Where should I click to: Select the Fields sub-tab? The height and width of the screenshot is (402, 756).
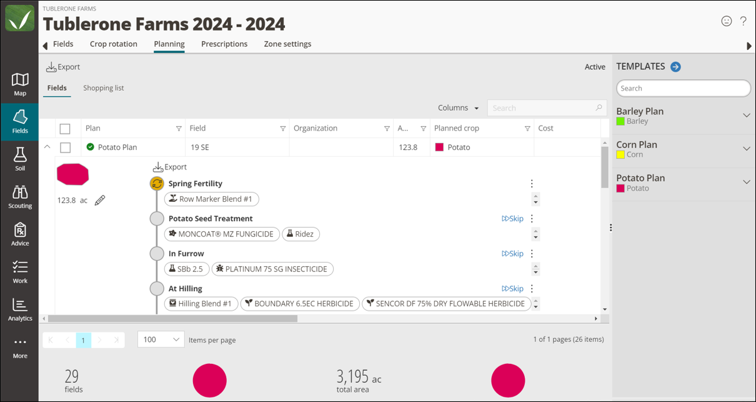tap(57, 88)
